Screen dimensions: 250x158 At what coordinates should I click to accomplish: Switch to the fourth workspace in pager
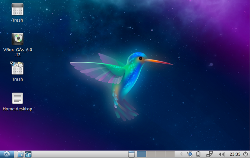(170, 154)
